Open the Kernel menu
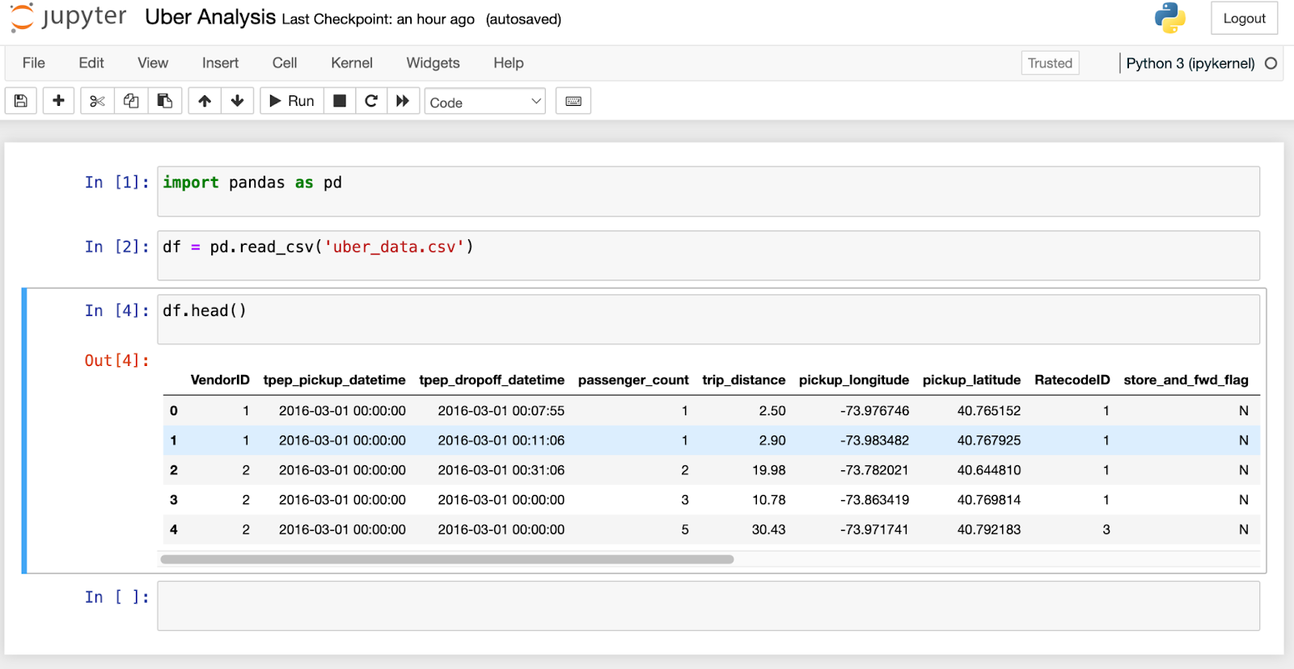Image resolution: width=1294 pixels, height=669 pixels. point(351,63)
